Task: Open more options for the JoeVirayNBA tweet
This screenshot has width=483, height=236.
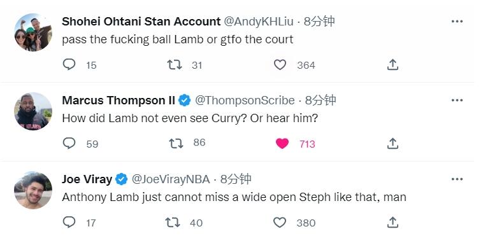Action: coord(457,179)
